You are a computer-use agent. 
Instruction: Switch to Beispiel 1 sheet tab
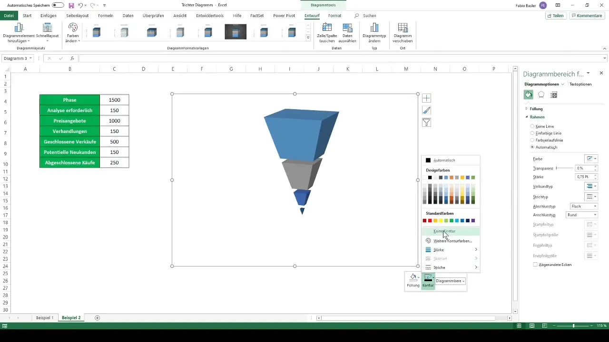[x=45, y=317]
